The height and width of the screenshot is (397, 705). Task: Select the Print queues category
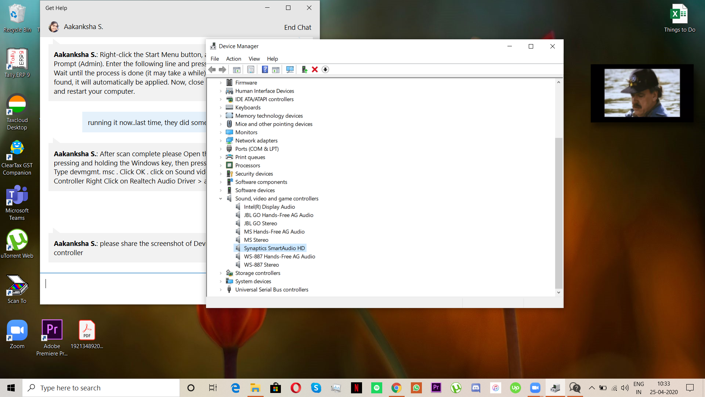pyautogui.click(x=250, y=157)
